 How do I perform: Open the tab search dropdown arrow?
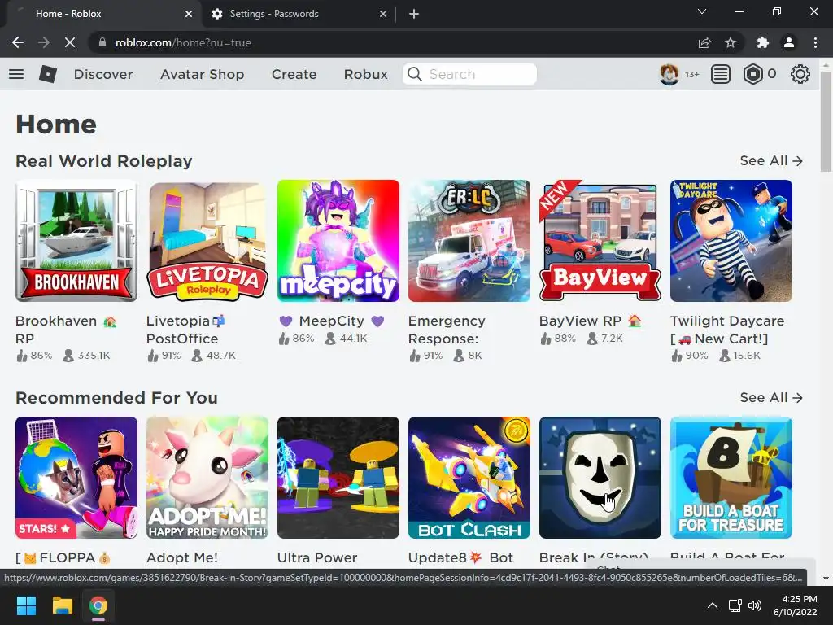702,11
